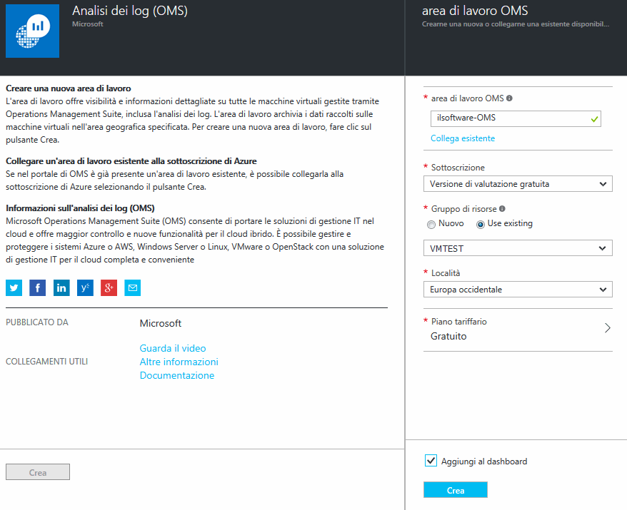Click the PUBBLICATO DA label
Screen dimensions: 627x510
pyautogui.click(x=37, y=322)
